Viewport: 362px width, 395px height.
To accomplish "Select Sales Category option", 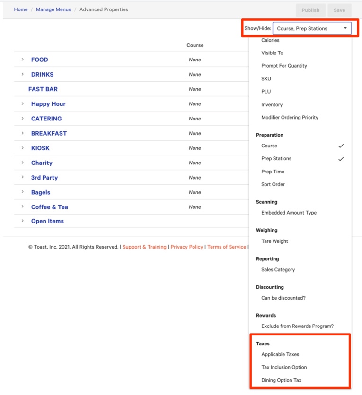I will [x=278, y=270].
